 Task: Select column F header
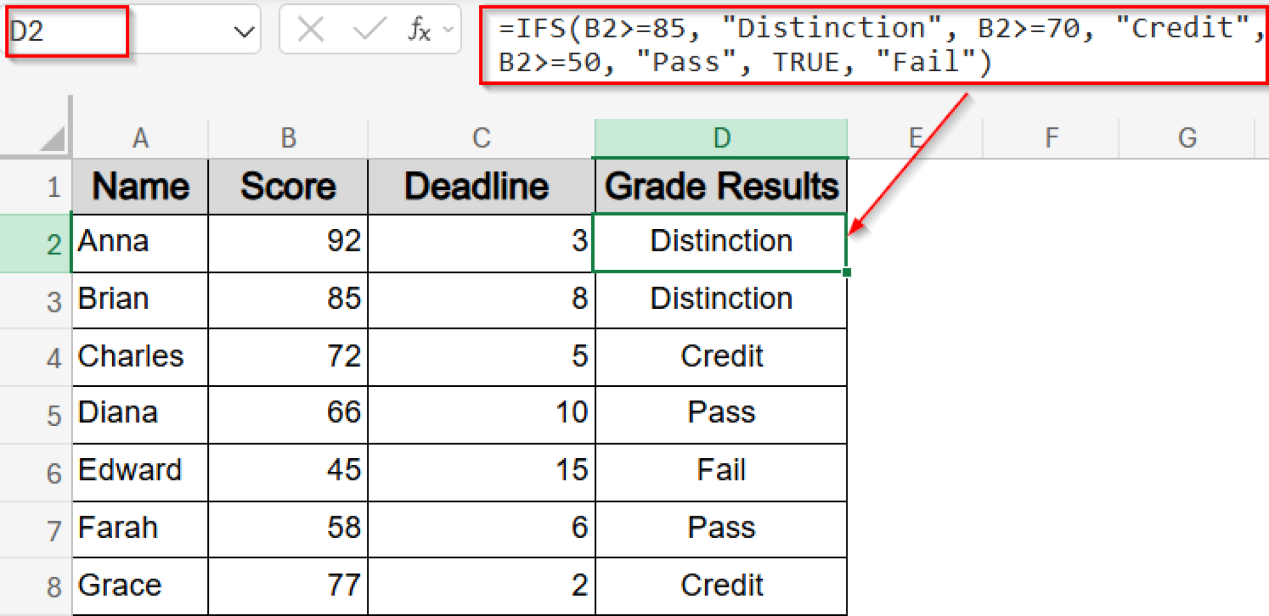(1051, 138)
